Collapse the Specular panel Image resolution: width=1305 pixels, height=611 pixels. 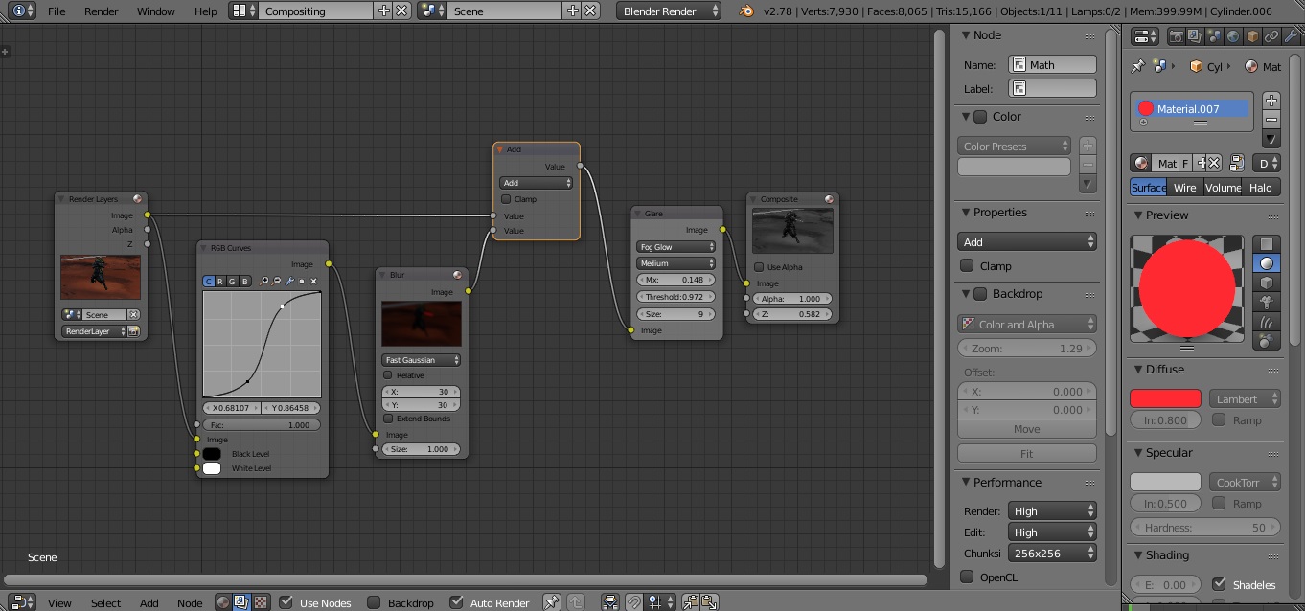[x=1163, y=452]
